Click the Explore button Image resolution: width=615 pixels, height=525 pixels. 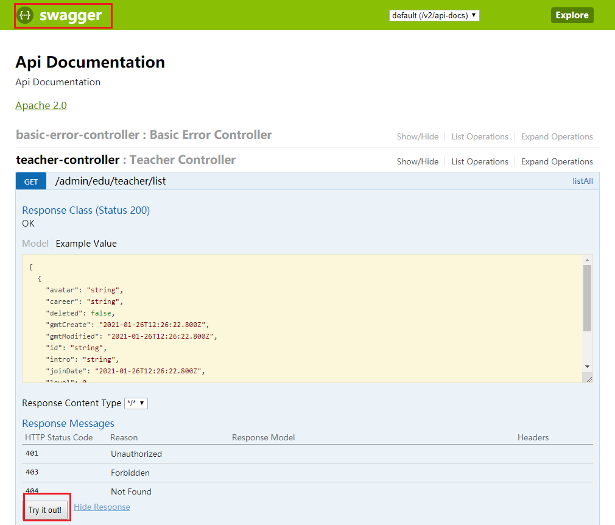coord(572,15)
